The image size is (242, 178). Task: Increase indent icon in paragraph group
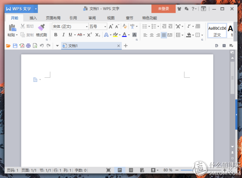click(170, 26)
